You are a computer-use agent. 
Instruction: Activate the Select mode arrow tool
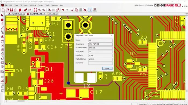point(90,10)
